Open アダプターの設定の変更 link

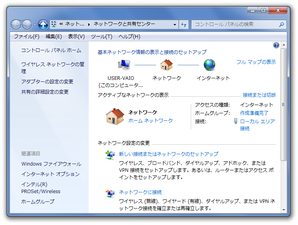[47, 81]
